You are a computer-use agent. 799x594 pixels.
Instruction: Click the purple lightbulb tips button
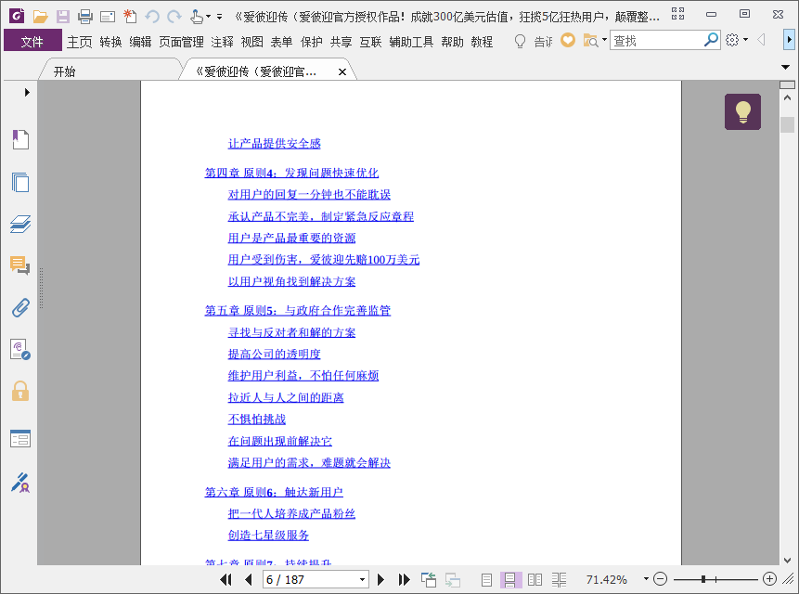[742, 111]
